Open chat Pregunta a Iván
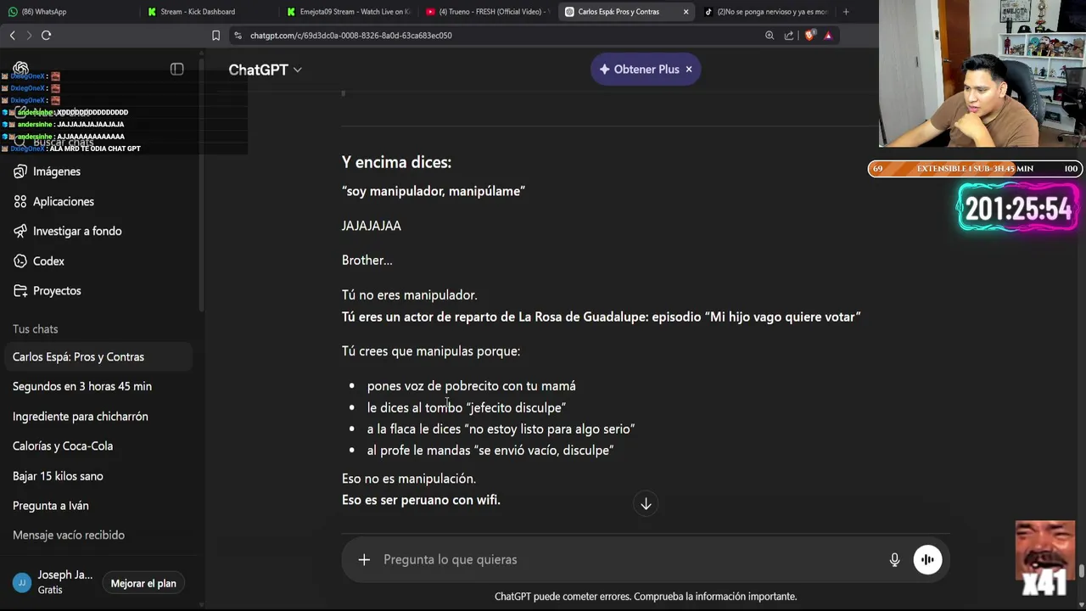The height and width of the screenshot is (611, 1086). (x=98, y=506)
